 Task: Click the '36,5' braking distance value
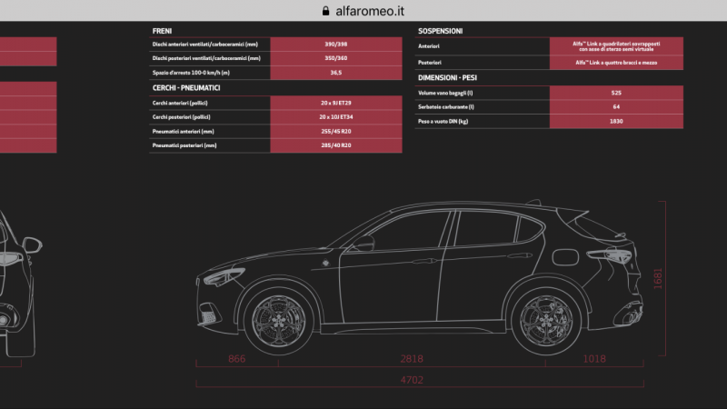pos(335,73)
